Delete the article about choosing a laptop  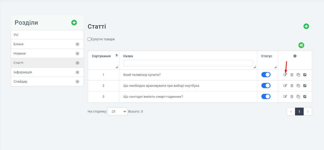(292, 86)
